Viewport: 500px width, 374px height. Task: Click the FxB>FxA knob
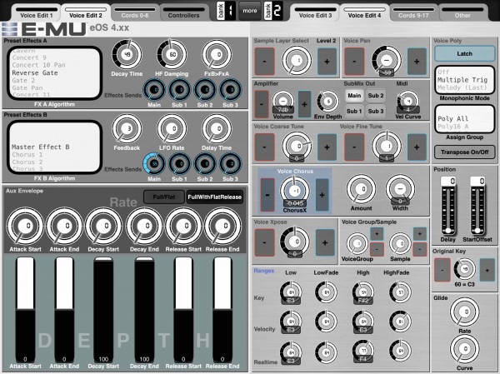pos(217,54)
